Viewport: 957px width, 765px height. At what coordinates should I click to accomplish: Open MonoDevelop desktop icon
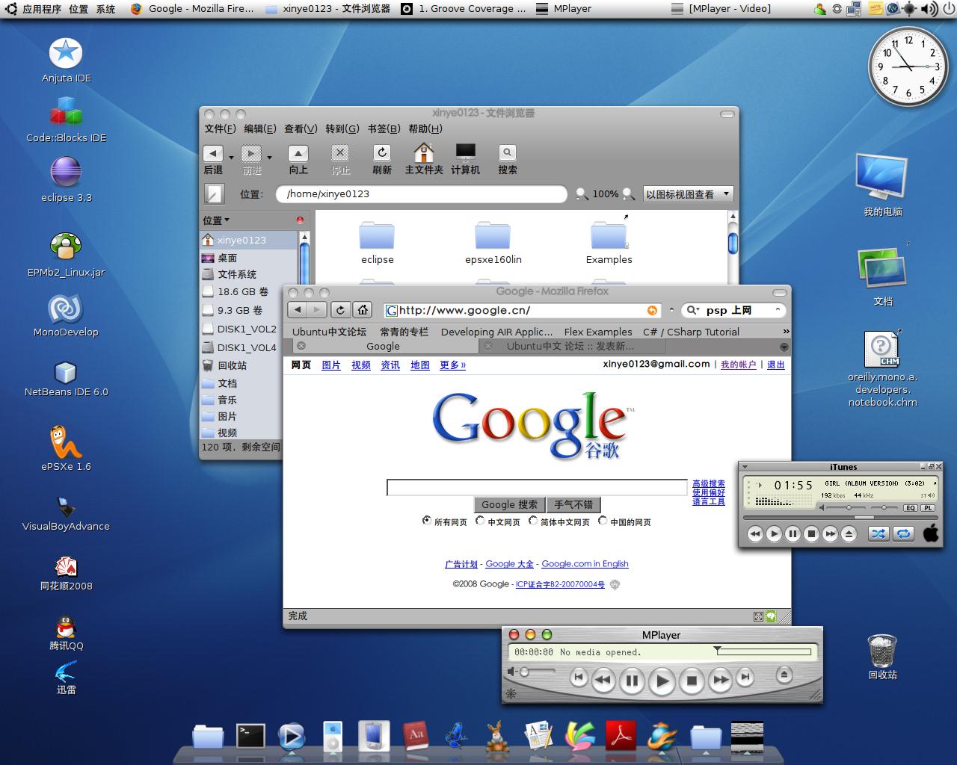(x=66, y=315)
